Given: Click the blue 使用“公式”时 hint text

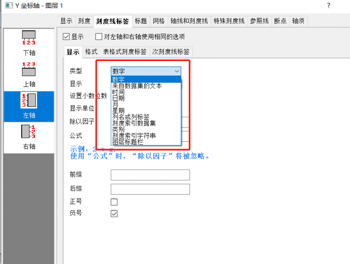Looking at the screenshot, I should (x=139, y=156).
